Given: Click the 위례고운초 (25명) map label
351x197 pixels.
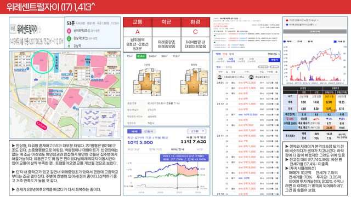Looking at the screenshot, I should click(67, 76).
